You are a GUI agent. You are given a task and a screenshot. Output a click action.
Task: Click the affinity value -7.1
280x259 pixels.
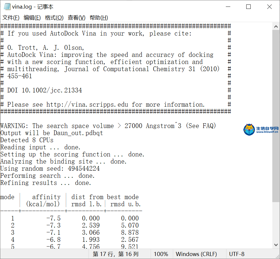coord(53,233)
